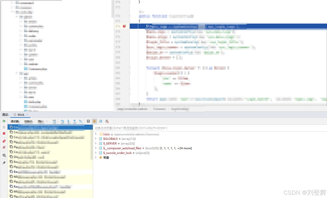Stop the debug session with red square
The image size is (327, 198).
pyautogui.click(x=4, y=134)
